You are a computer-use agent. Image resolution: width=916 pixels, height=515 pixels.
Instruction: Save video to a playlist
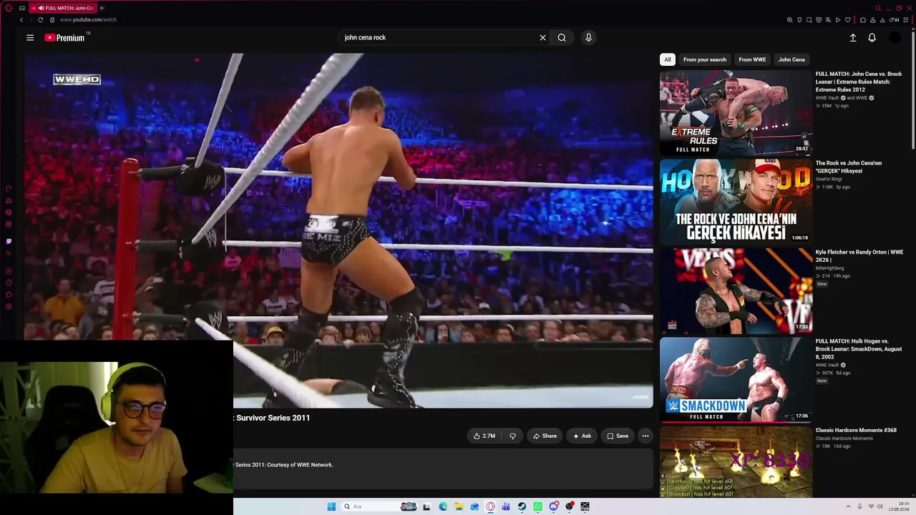[618, 436]
